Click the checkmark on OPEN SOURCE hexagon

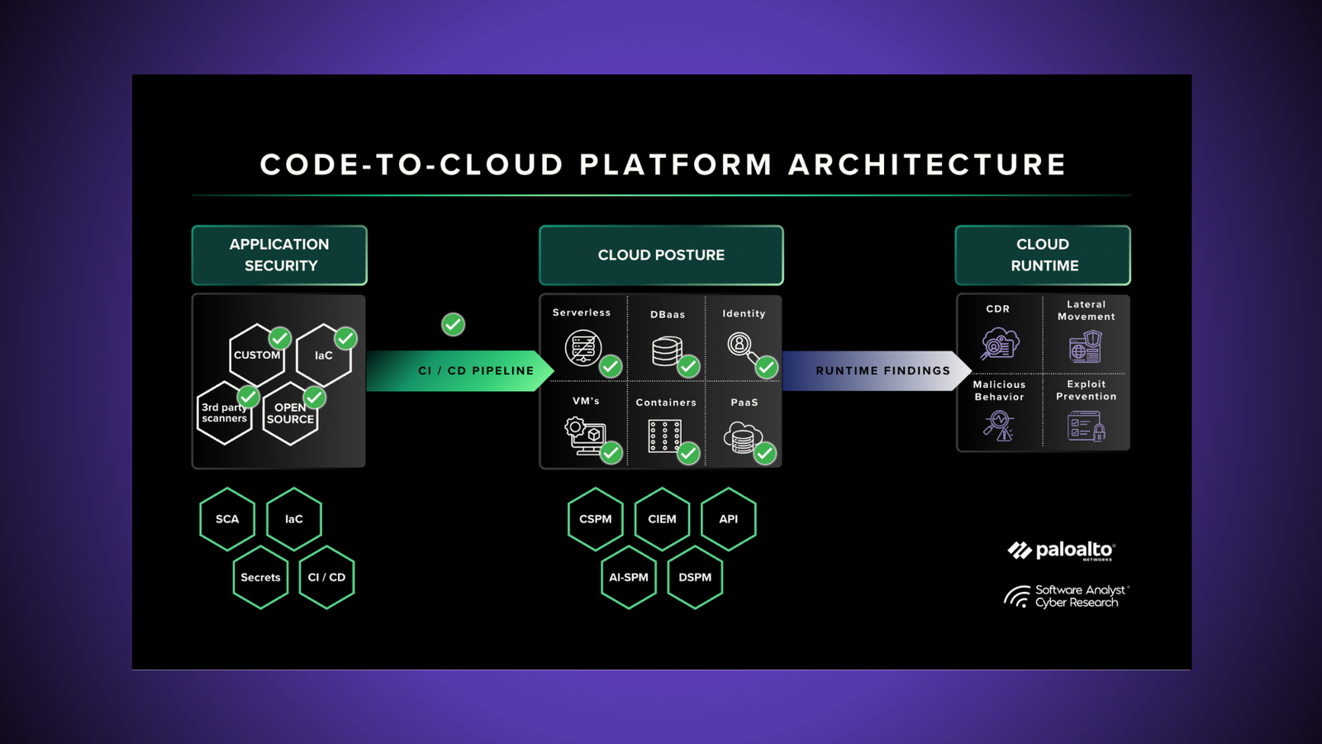tap(314, 398)
